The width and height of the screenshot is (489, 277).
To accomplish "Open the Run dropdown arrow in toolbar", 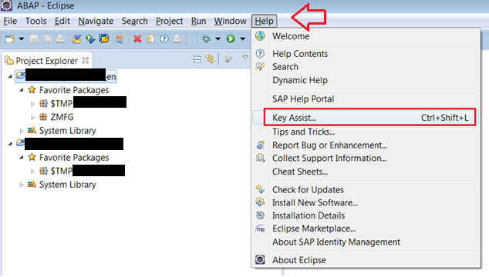I will pyautogui.click(x=243, y=39).
